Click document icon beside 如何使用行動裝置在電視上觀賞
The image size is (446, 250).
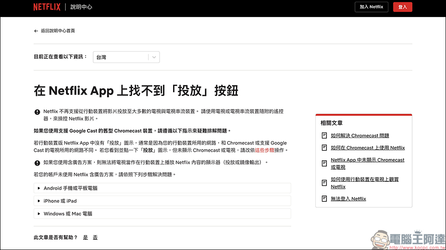[324, 183]
